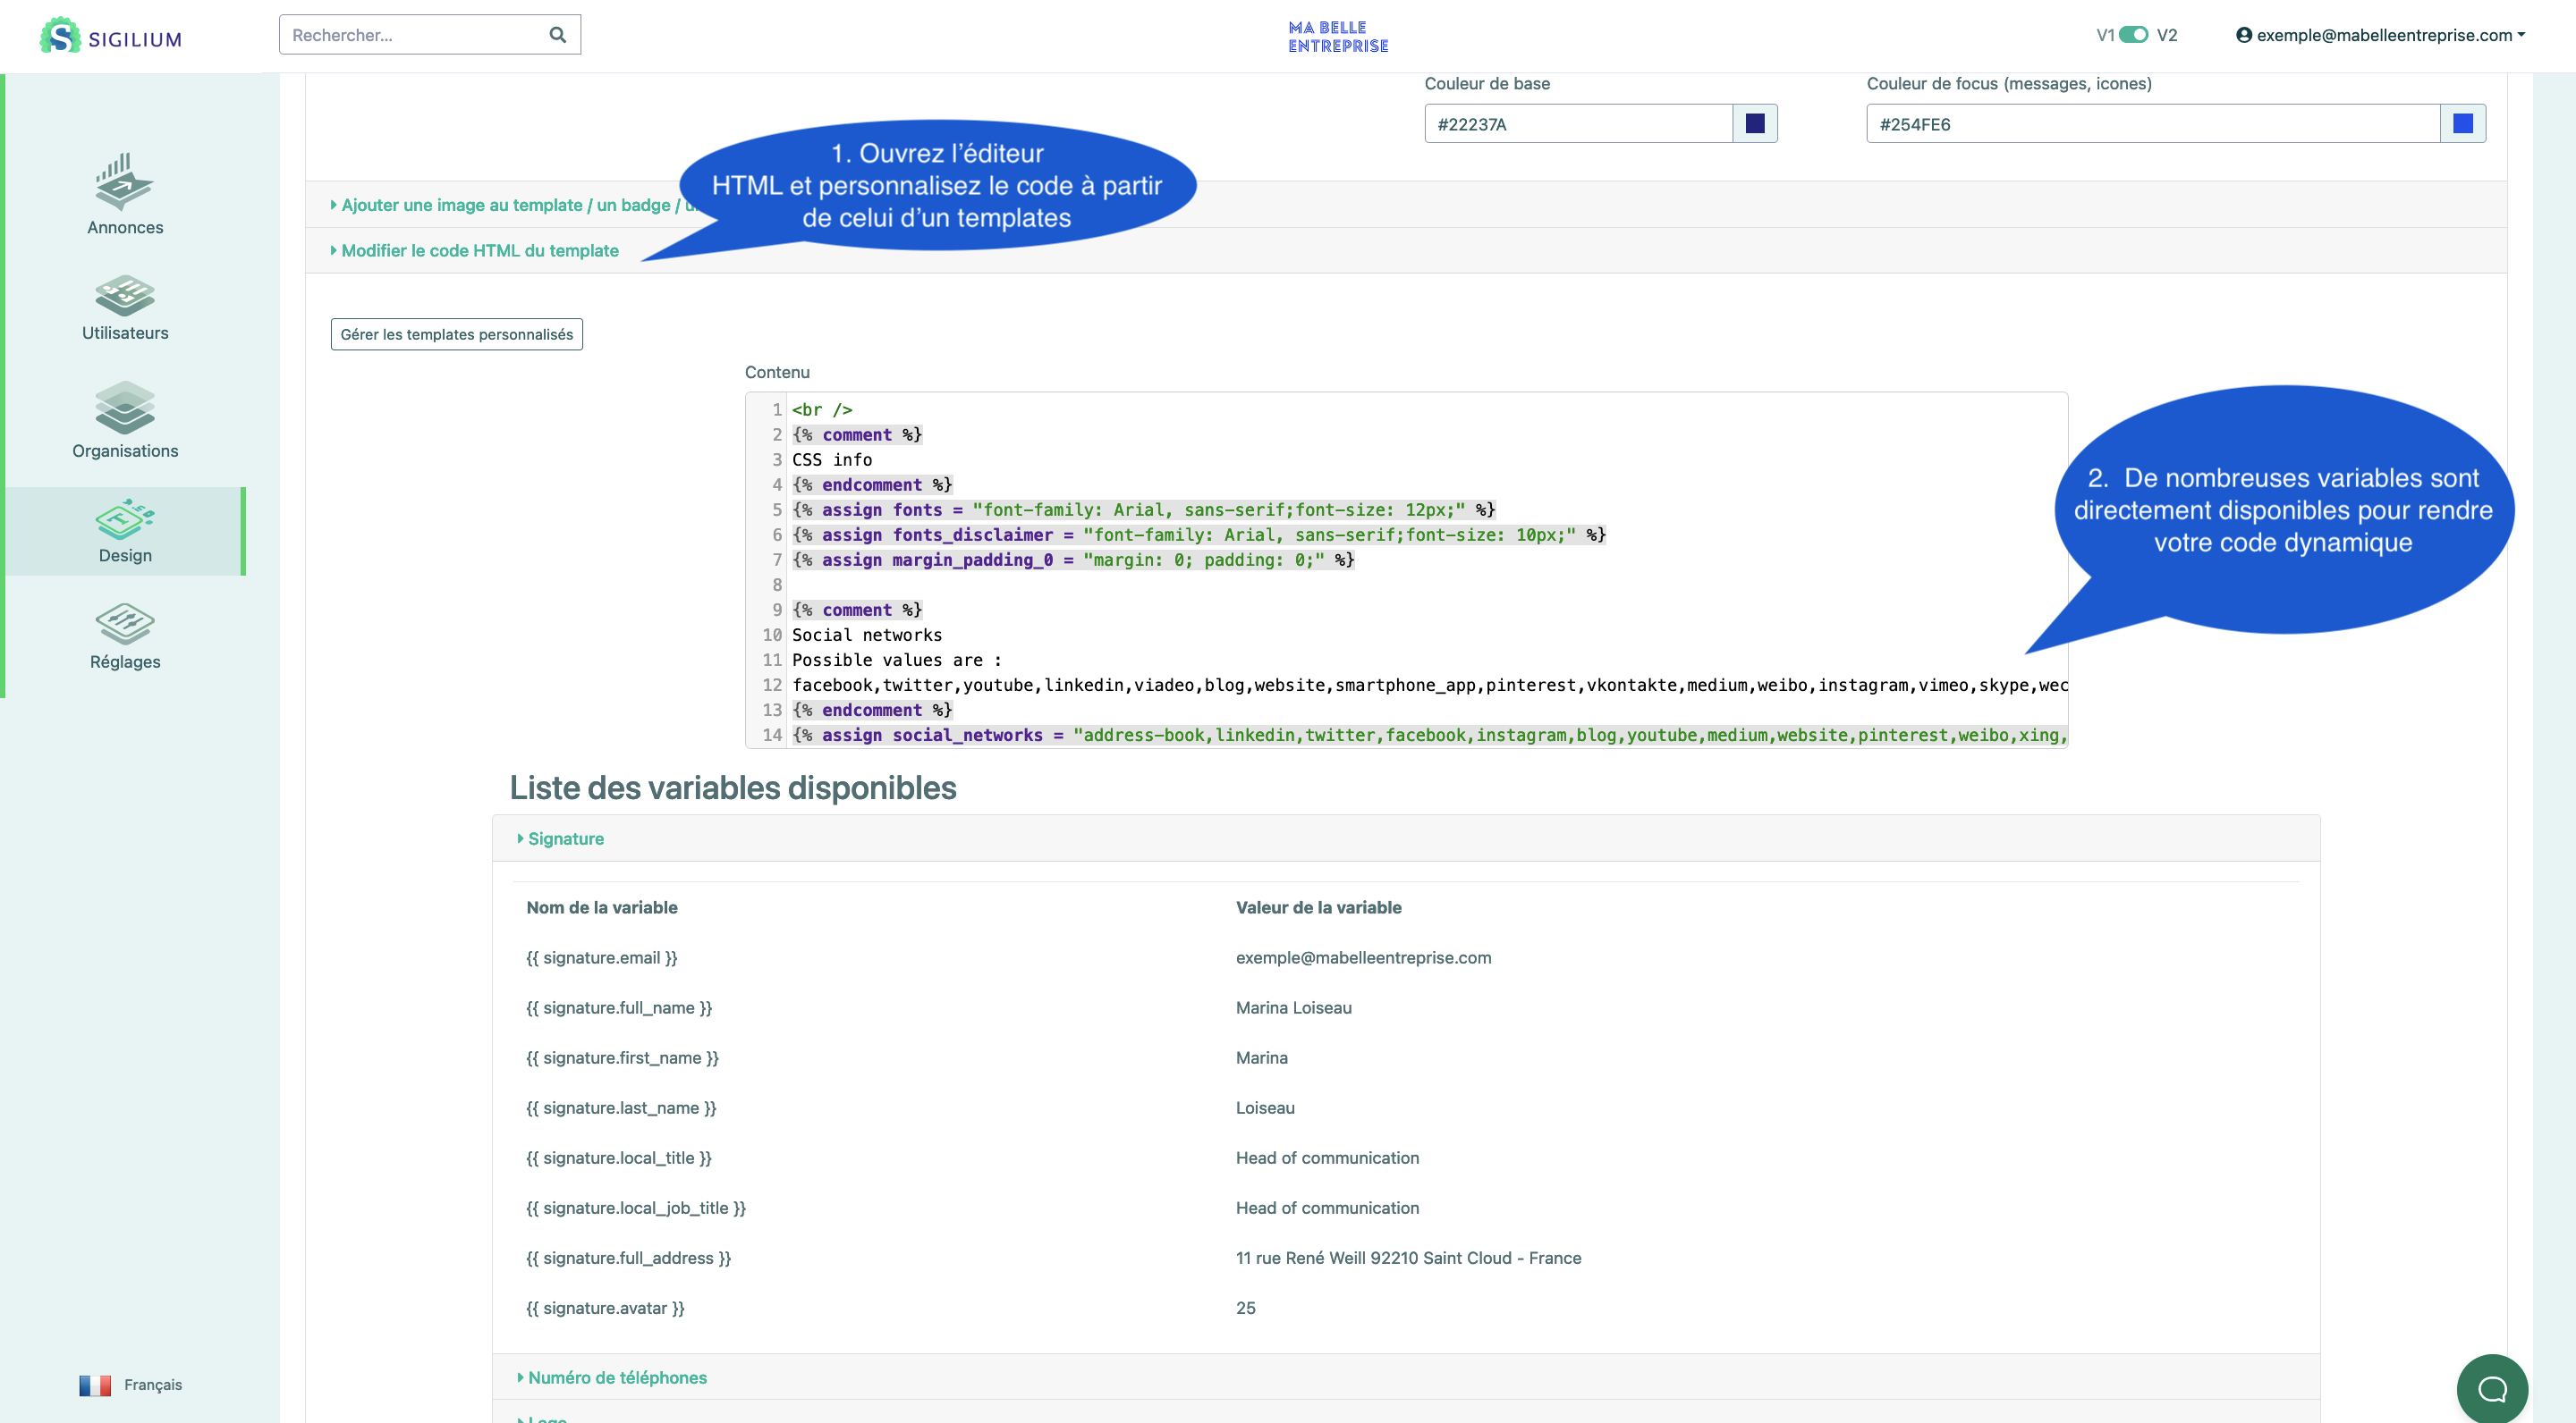Expand the 'Numéro de téléphones' section
Viewport: 2576px width, 1423px height.
pyautogui.click(x=616, y=1377)
